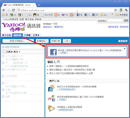The height and width of the screenshot is (118, 130).
Task: Open the 其他書籤 bookmarks folder
Action: pyautogui.click(x=122, y=15)
